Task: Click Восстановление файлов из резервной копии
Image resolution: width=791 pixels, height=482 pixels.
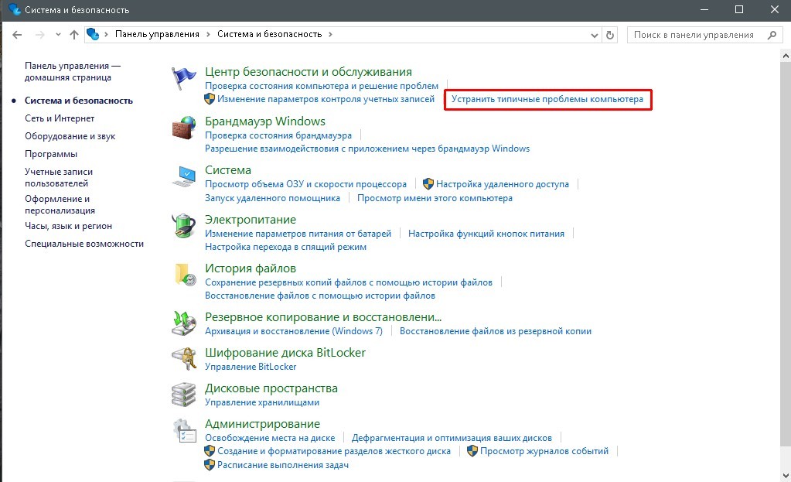Action: [x=496, y=331]
